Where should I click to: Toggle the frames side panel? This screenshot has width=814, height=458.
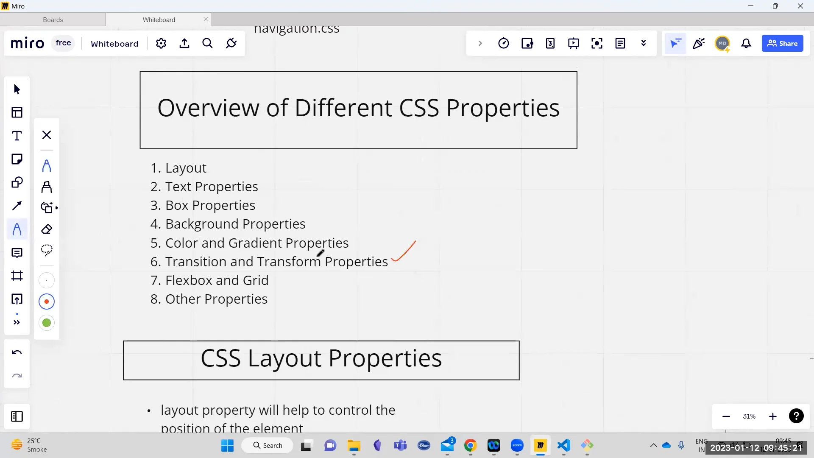[17, 416]
